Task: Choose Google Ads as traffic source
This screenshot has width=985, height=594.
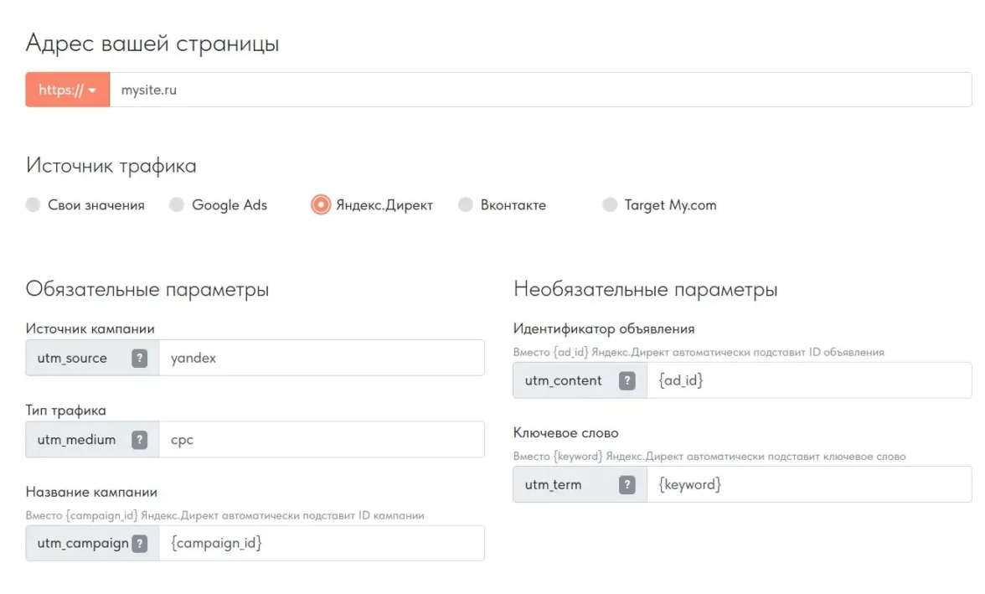Action: [x=177, y=205]
